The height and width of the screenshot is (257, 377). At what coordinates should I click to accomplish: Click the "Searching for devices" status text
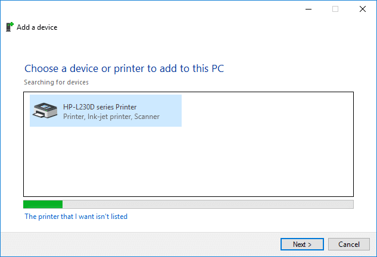click(56, 82)
